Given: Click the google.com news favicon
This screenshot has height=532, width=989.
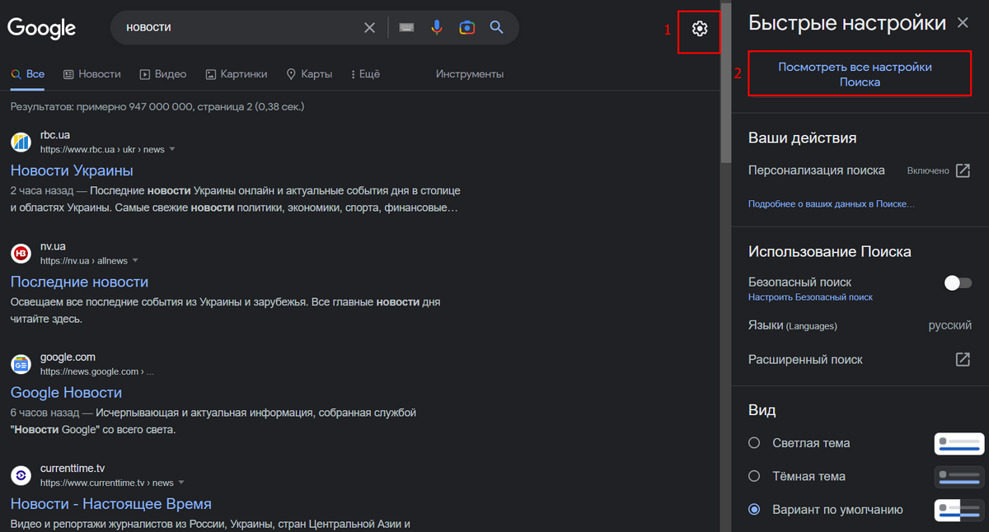Looking at the screenshot, I should coord(21,364).
